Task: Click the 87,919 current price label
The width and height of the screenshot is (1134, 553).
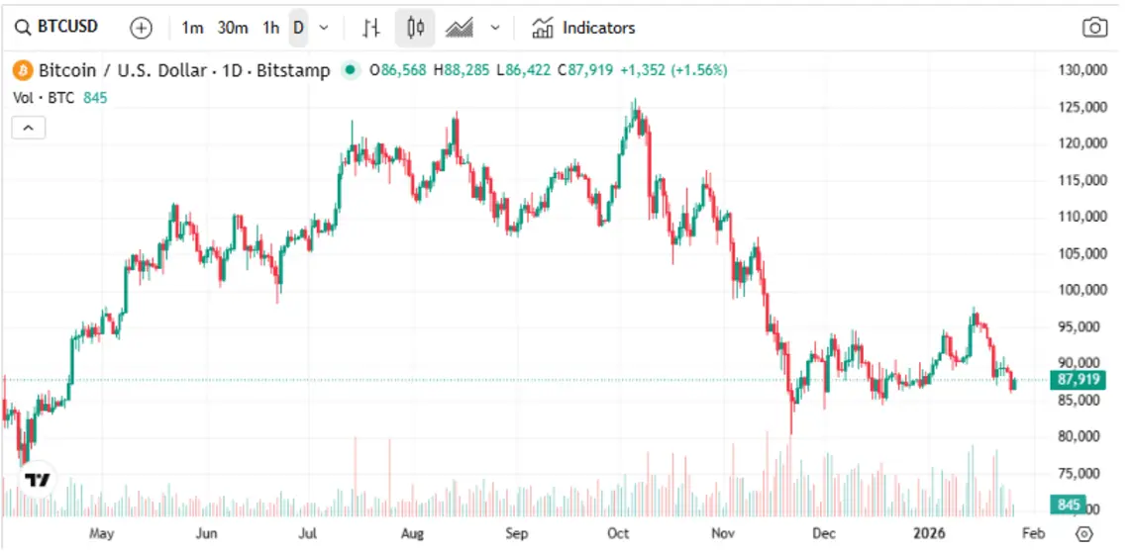Action: (1078, 380)
